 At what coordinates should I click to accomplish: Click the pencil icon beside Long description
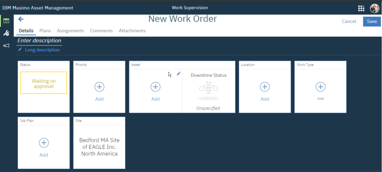point(20,50)
